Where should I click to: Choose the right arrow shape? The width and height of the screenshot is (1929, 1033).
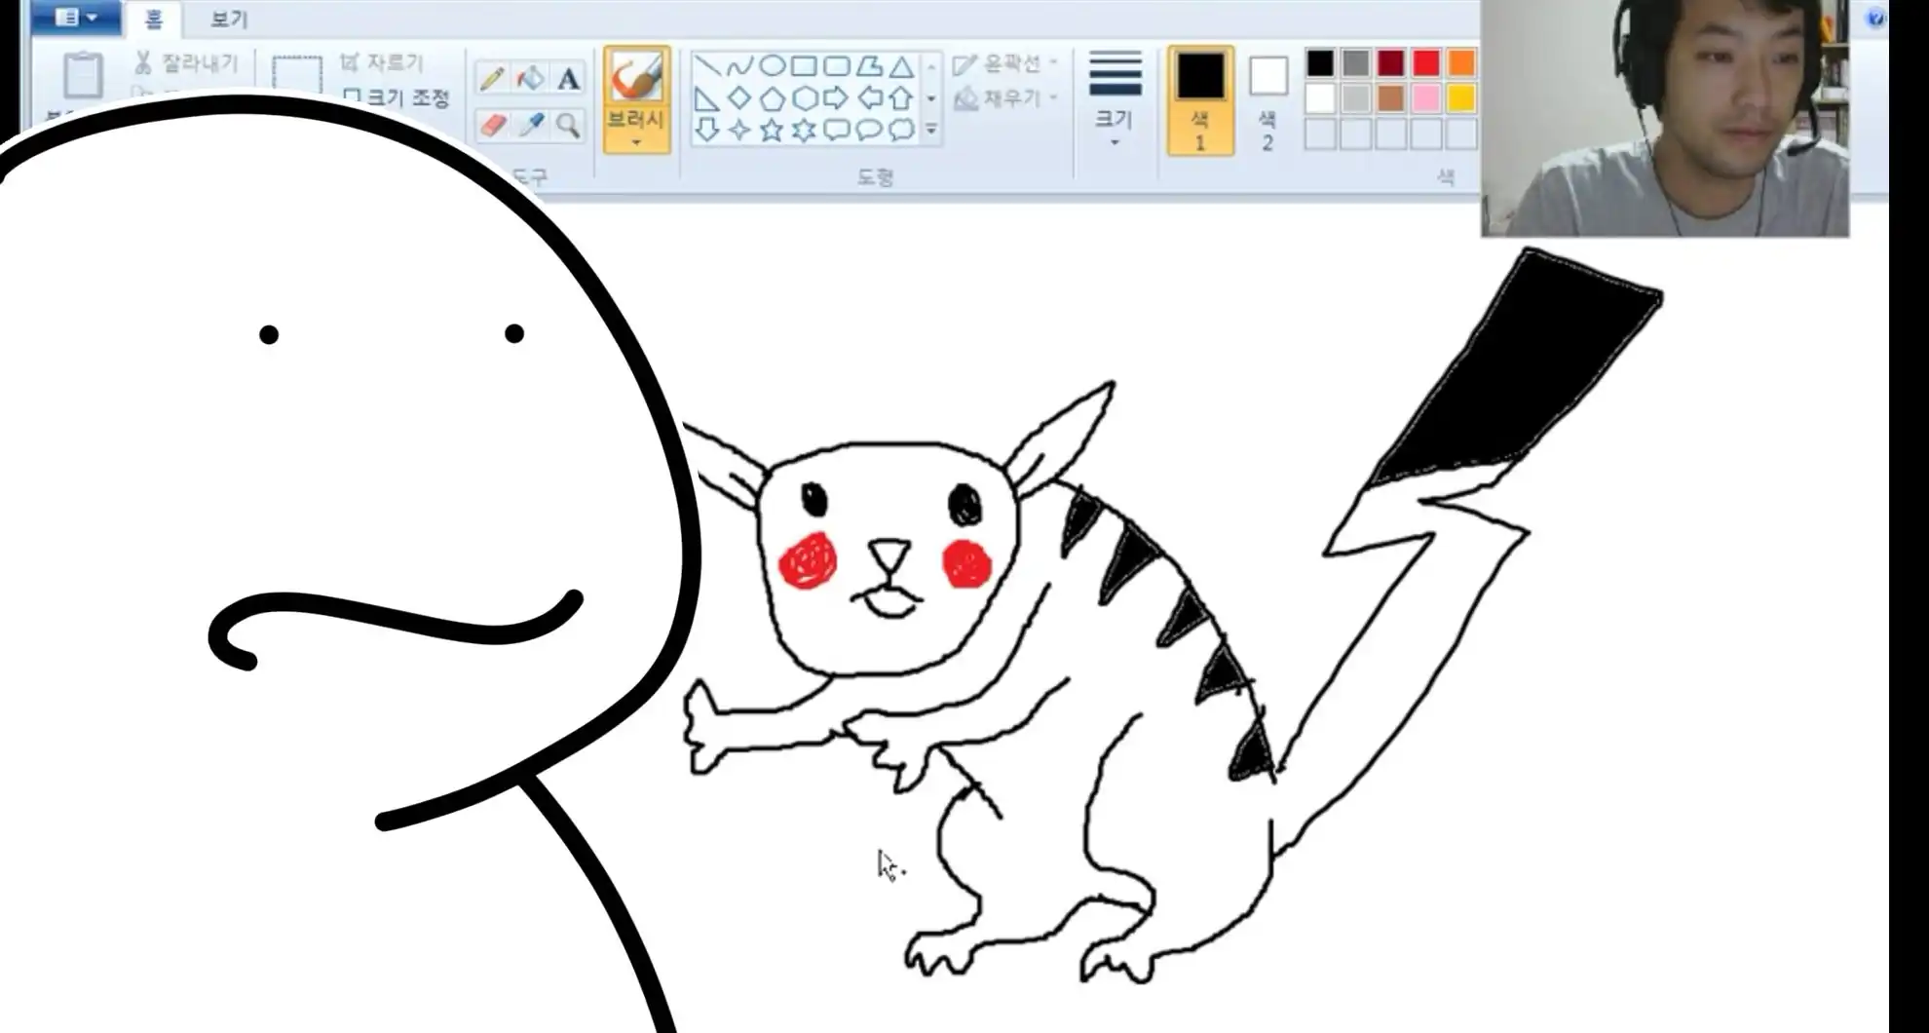(836, 98)
